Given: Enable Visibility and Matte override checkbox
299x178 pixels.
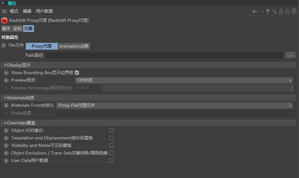Looking at the screenshot, I should click(x=112, y=146).
